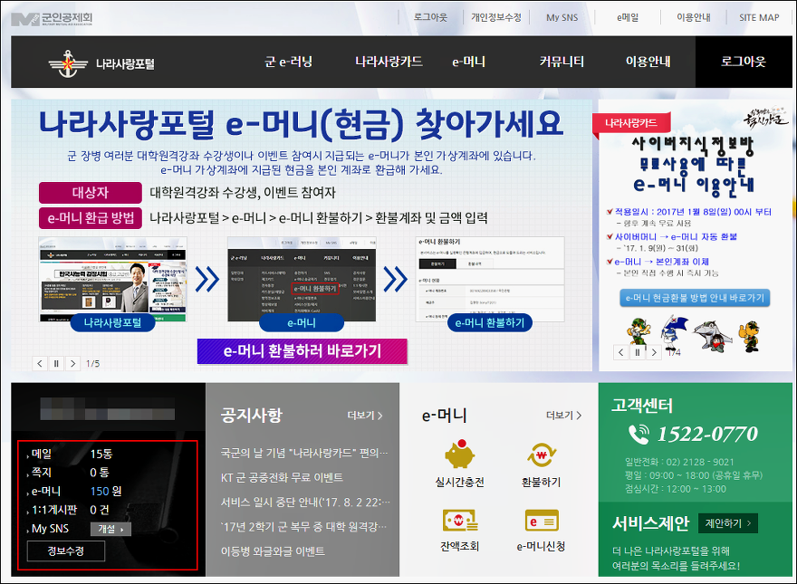This screenshot has width=797, height=584.
Task: Advance to next main banner slide
Action: tap(72, 363)
